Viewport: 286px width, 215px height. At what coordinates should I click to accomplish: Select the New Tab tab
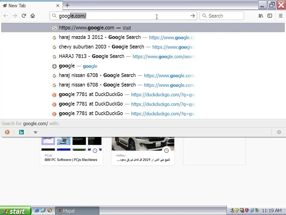click(x=31, y=6)
